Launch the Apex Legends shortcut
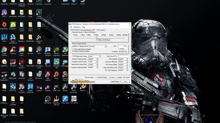220x123 pixels. (48, 76)
